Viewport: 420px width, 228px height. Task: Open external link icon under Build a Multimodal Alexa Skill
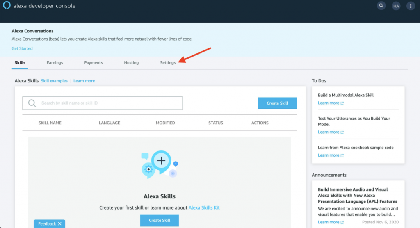click(x=342, y=103)
